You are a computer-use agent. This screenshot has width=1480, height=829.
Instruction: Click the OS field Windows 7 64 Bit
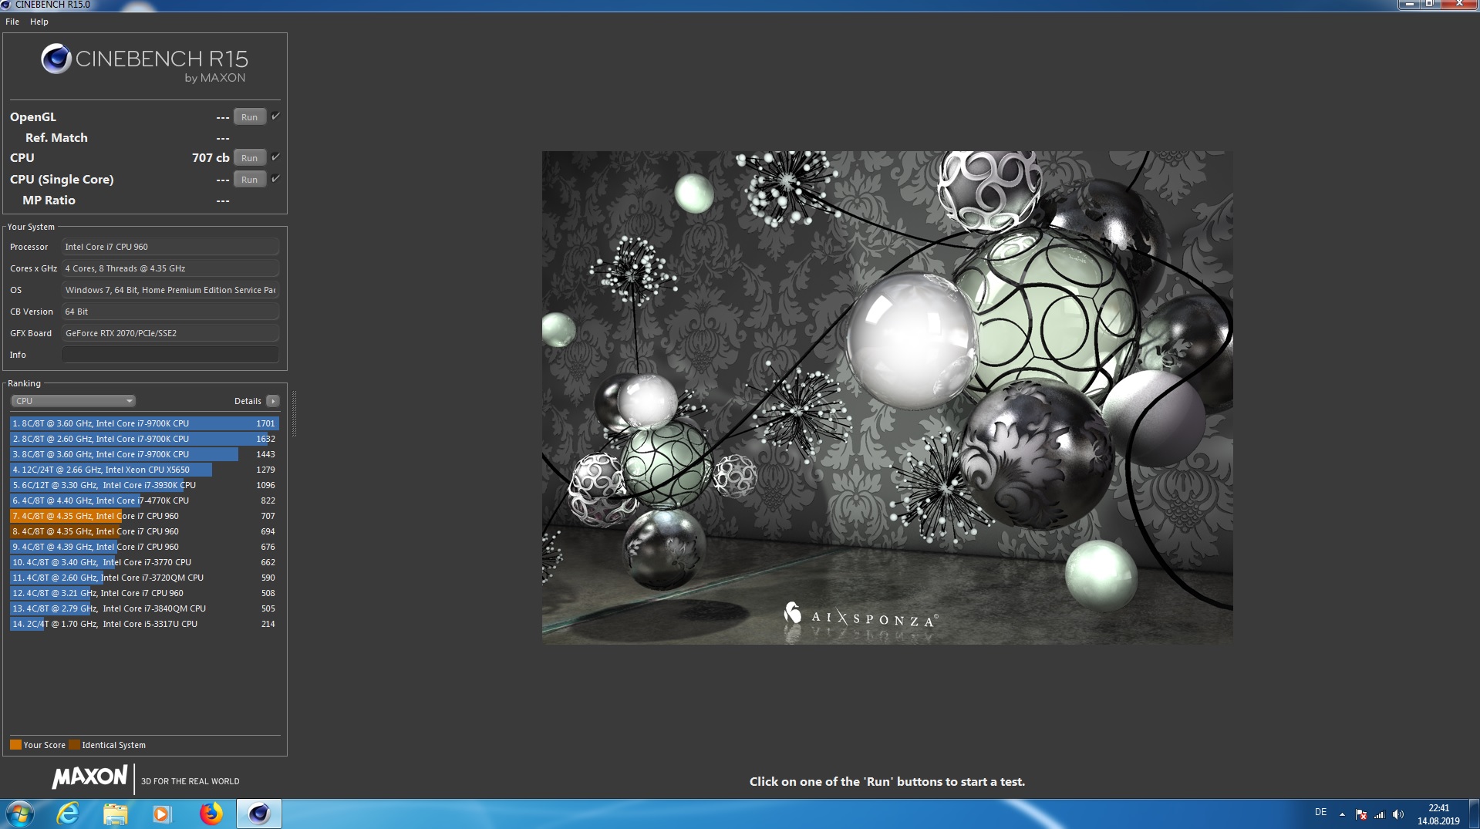point(170,290)
